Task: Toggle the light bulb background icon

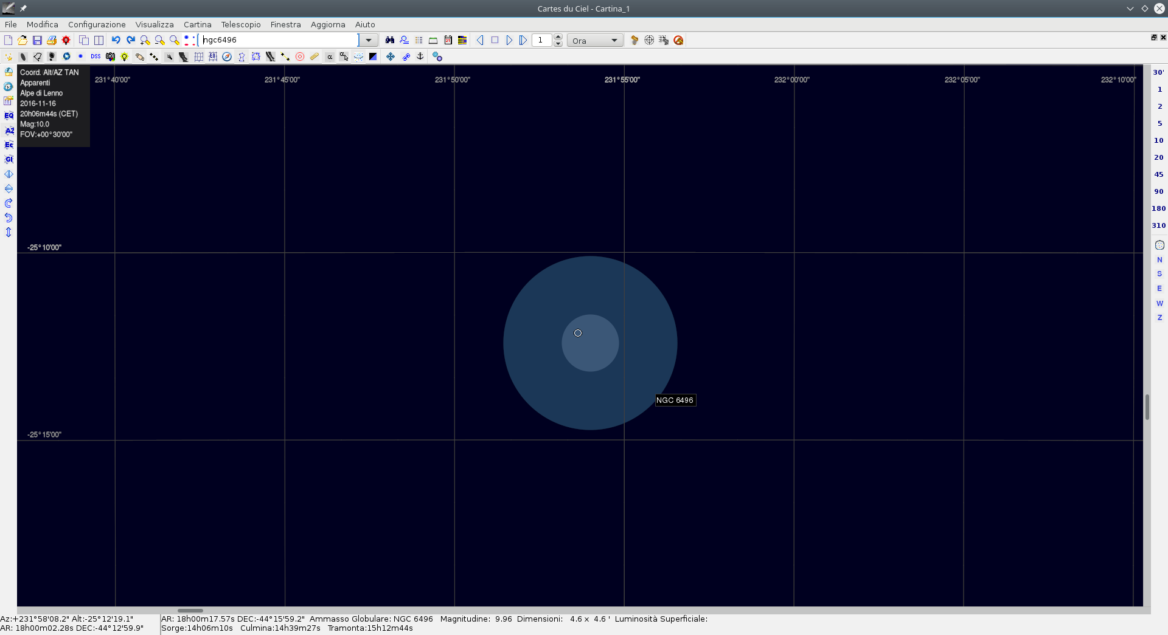Action: tap(125, 57)
